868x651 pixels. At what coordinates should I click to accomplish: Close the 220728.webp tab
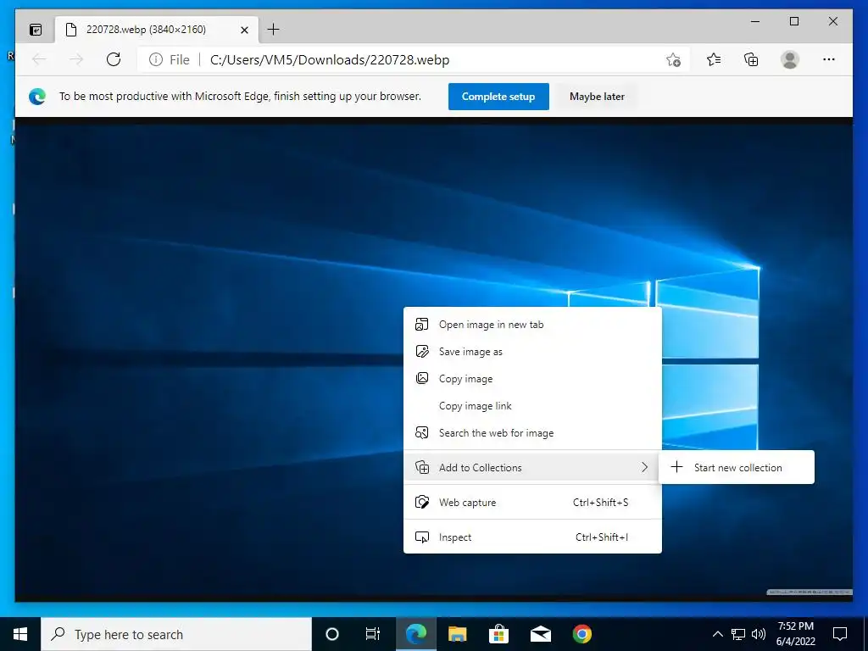(244, 30)
